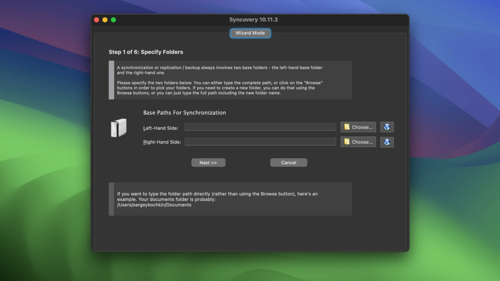The width and height of the screenshot is (500, 281).
Task: Focus the Right-Hand Side path input field
Action: tap(260, 142)
